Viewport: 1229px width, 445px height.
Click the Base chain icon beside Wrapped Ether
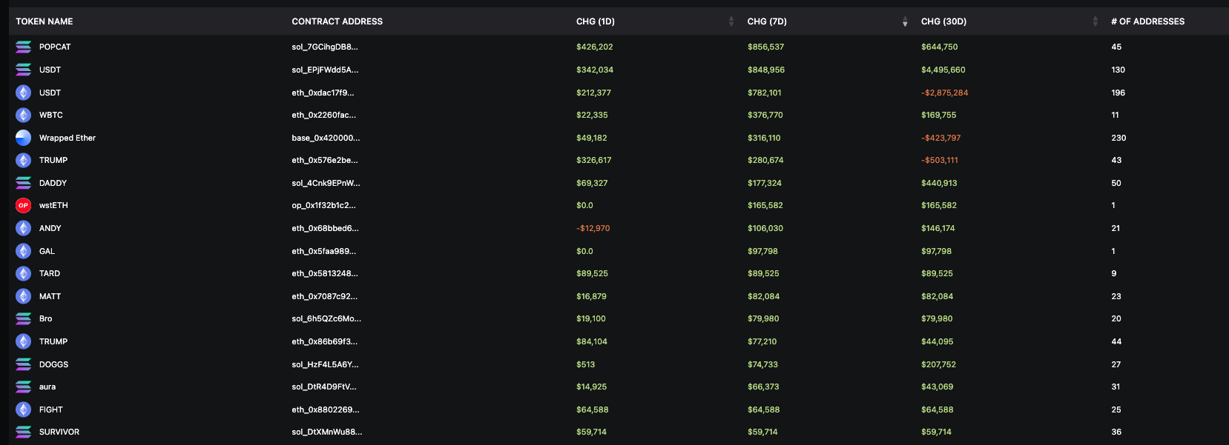(24, 138)
